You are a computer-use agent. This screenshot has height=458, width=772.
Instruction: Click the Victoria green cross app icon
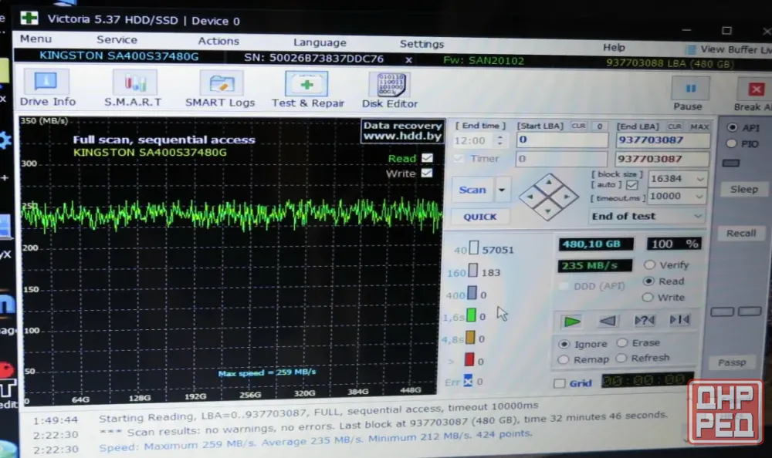[x=29, y=19]
